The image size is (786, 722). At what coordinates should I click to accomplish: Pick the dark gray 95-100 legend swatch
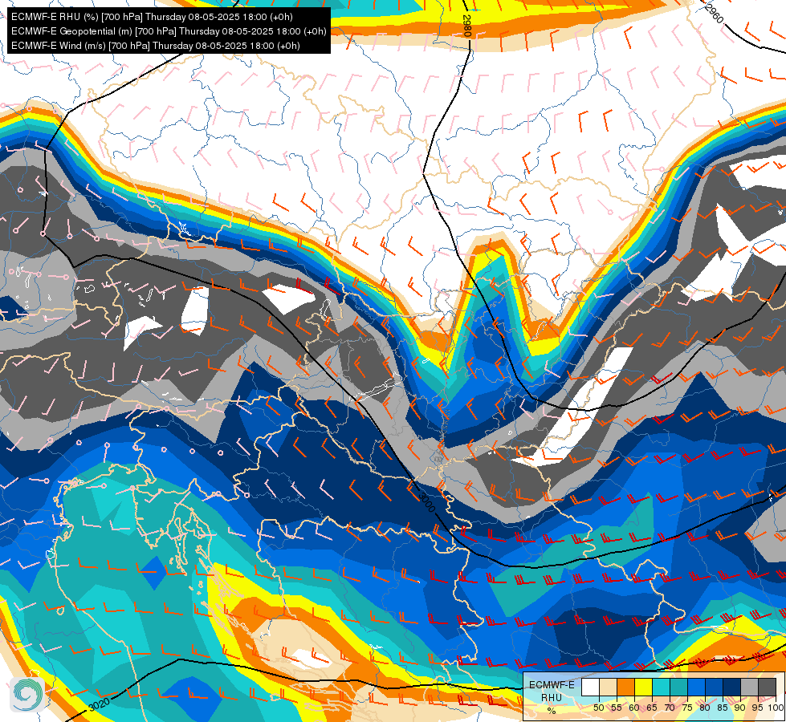(x=767, y=687)
